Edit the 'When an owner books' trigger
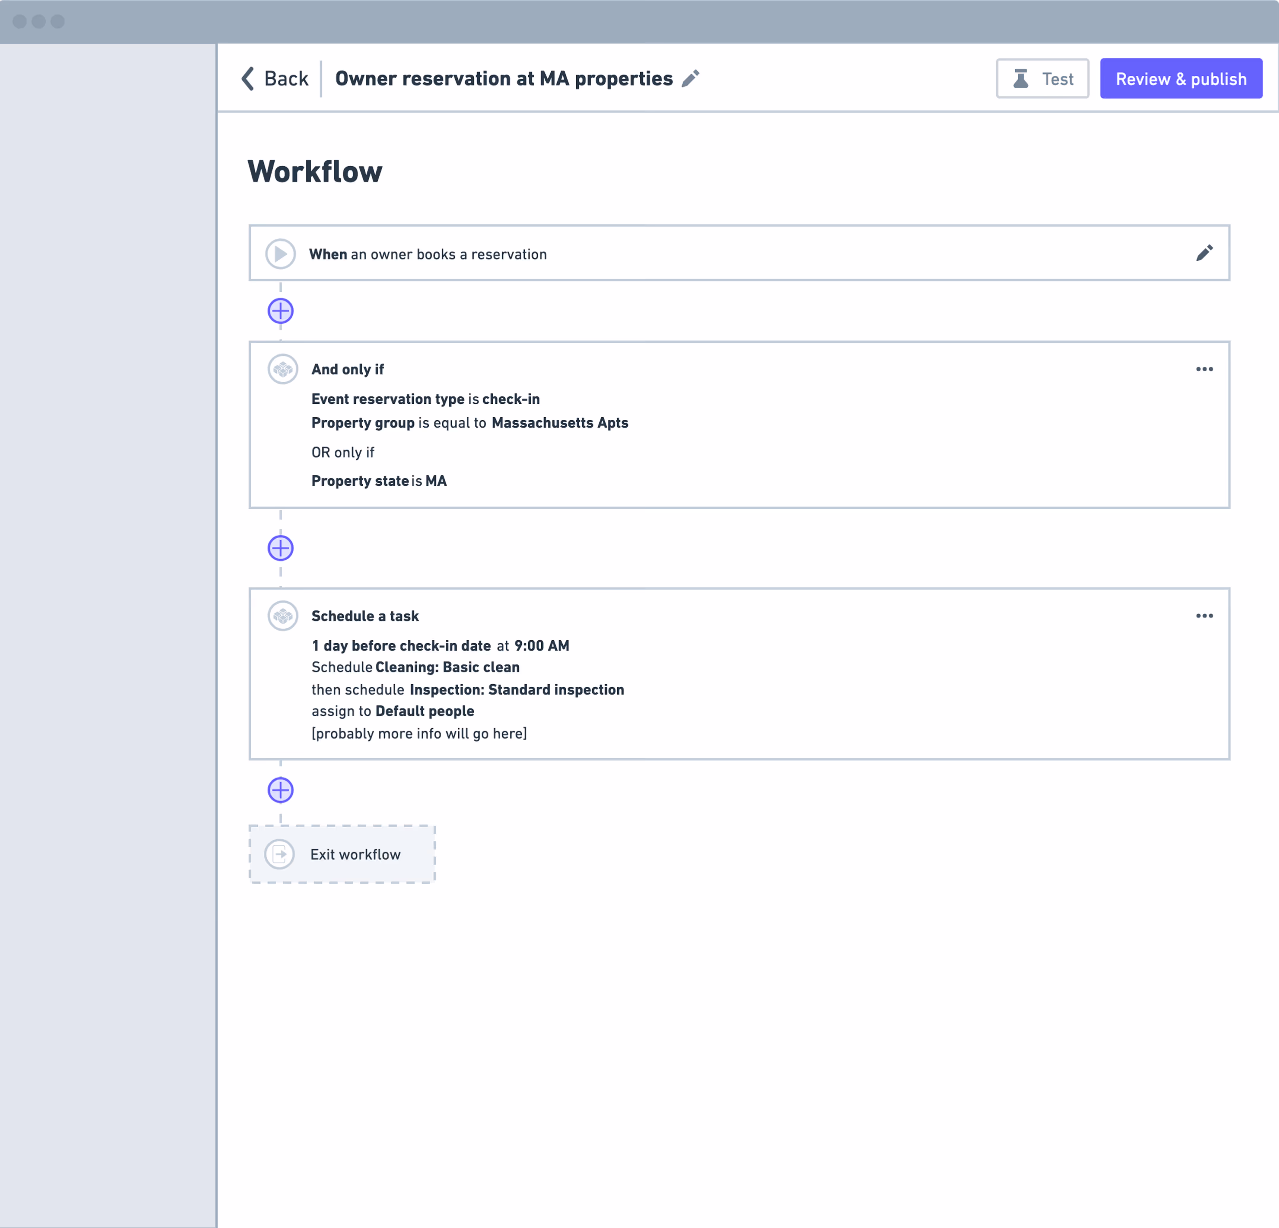Viewport: 1279px width, 1228px height. tap(1204, 253)
